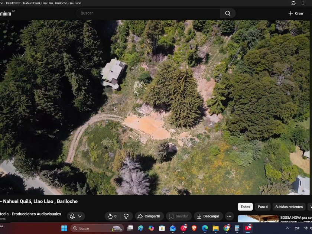Click the YouTube Buscar search field
The image size is (312, 234).
click(x=149, y=13)
